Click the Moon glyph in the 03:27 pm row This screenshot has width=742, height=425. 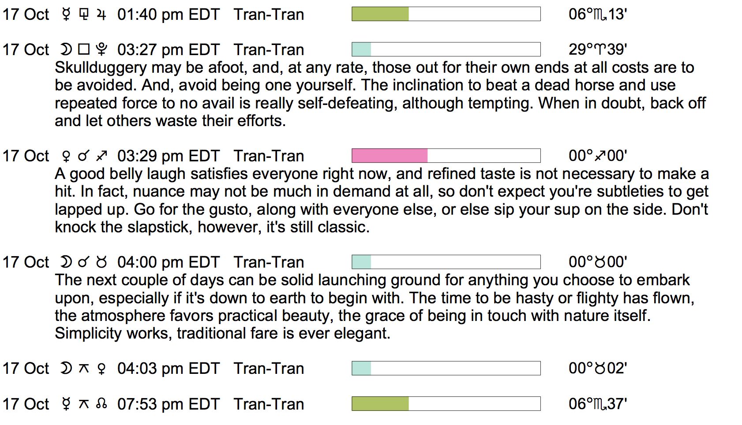point(66,49)
